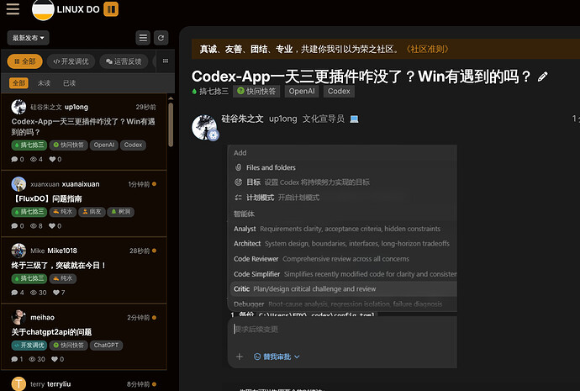Click the 树洞 tag on FluxDO card
Viewport: 580px width, 391px height.
[120, 212]
